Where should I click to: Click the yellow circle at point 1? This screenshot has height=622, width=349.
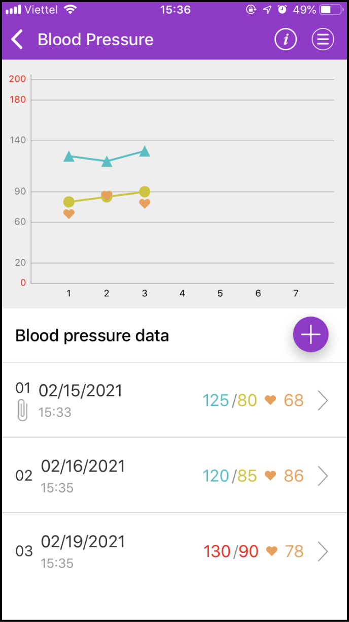point(69,202)
